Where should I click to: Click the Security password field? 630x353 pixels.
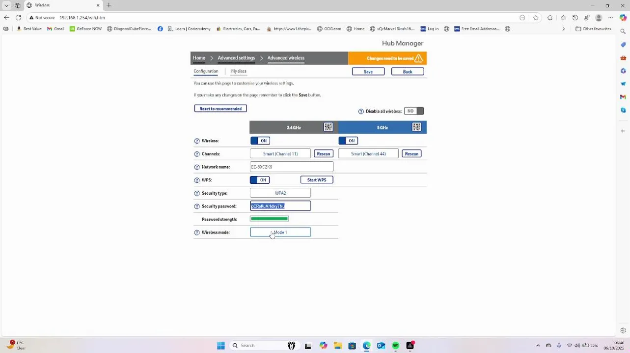(x=280, y=206)
